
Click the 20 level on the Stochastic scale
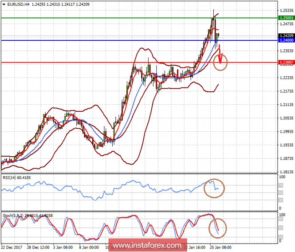(281, 237)
